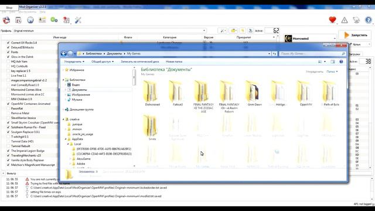
Task: Click the backup icon left of the Active counter
Action: pos(250,31)
